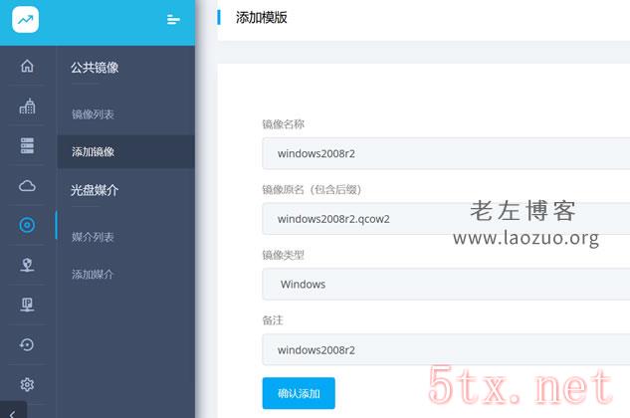Open the IP address sidebar icon
This screenshot has width=630, height=418.
(x=27, y=305)
